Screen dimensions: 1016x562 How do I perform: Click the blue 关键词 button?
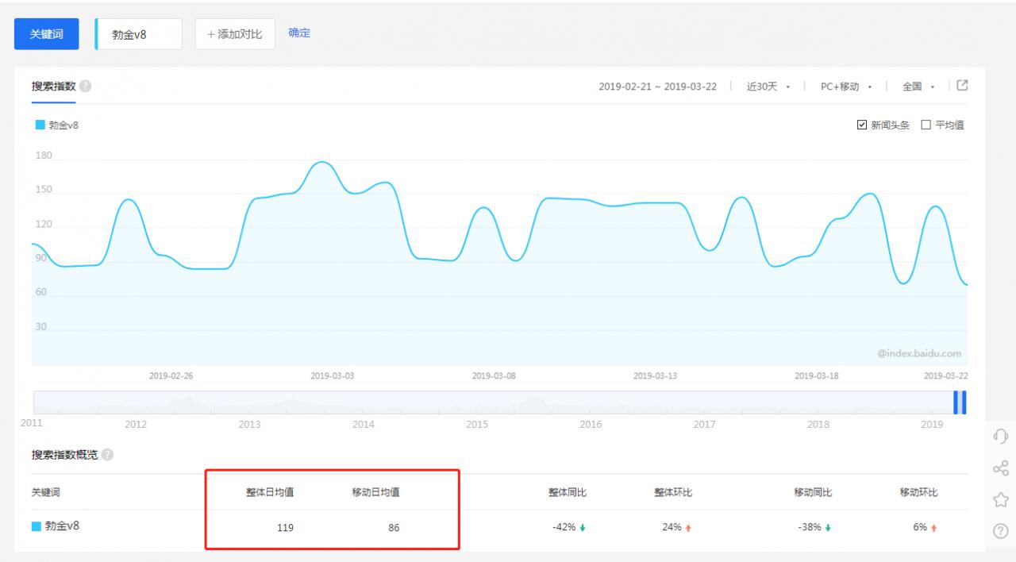tap(47, 34)
